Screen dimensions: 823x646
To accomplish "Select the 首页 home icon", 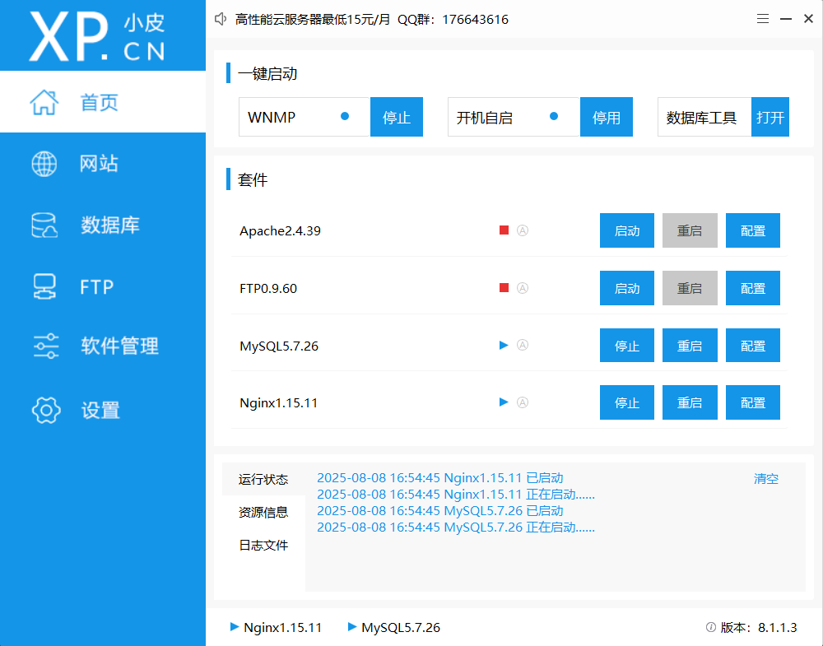I will [44, 100].
